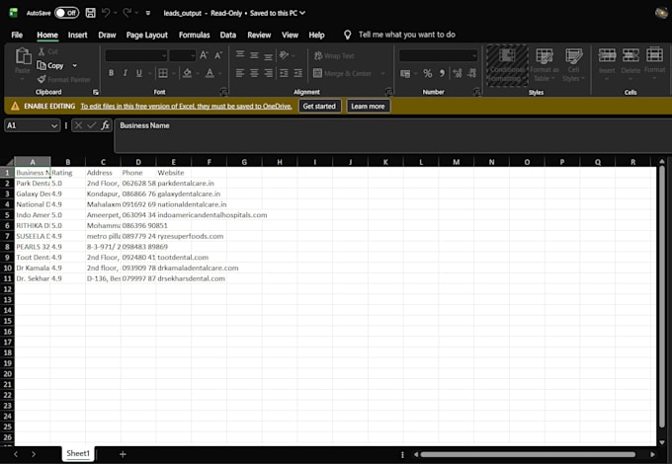
Task: Click the new sheet plus button
Action: (123, 454)
